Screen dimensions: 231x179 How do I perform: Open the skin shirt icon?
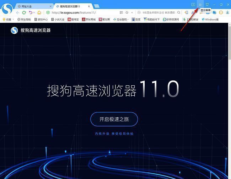207,5
